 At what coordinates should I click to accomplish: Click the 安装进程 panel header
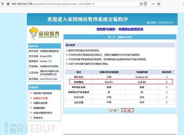point(45,87)
